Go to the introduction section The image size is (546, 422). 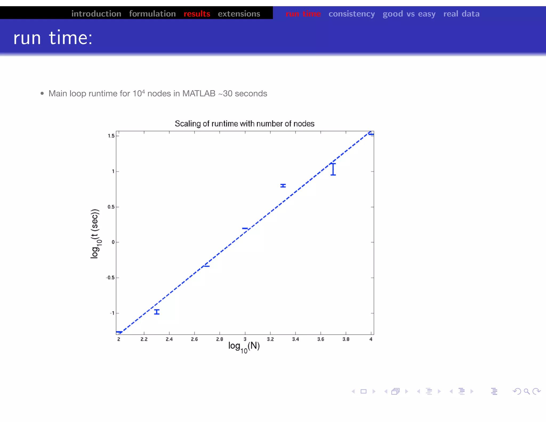click(96, 14)
